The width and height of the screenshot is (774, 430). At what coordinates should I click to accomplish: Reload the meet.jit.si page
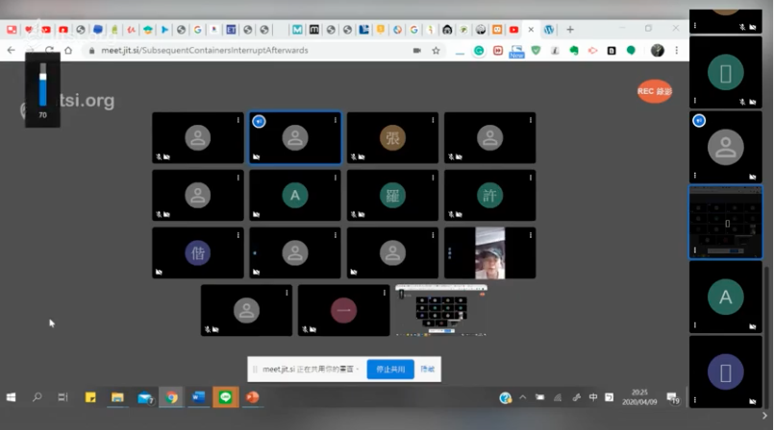[x=49, y=50]
